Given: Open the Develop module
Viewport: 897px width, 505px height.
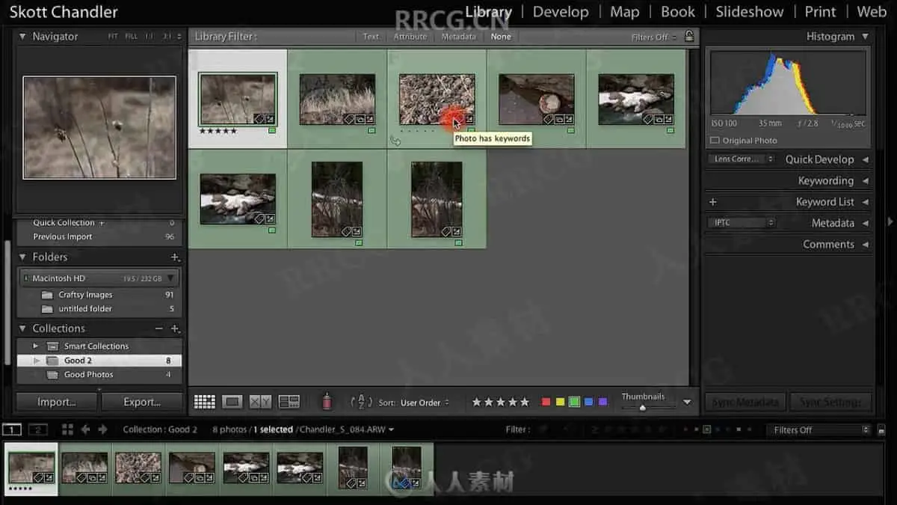Looking at the screenshot, I should pyautogui.click(x=561, y=12).
